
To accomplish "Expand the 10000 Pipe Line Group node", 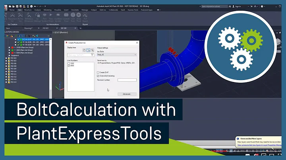I will click(x=9, y=48).
